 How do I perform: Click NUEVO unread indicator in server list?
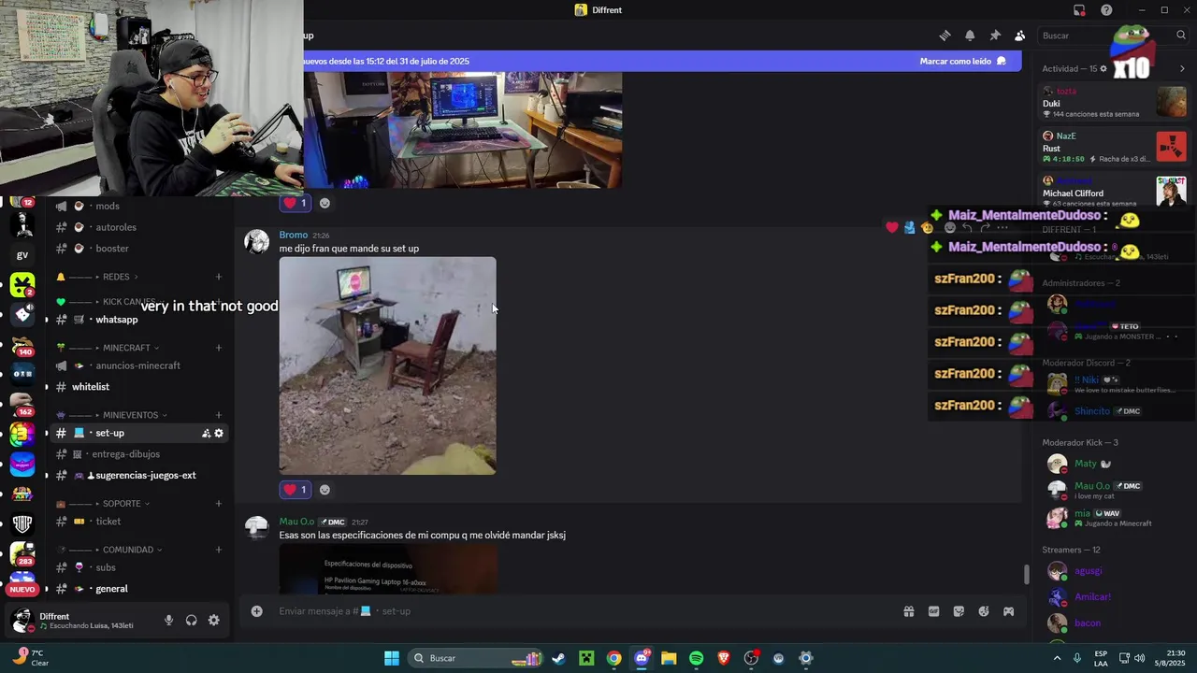pos(22,589)
